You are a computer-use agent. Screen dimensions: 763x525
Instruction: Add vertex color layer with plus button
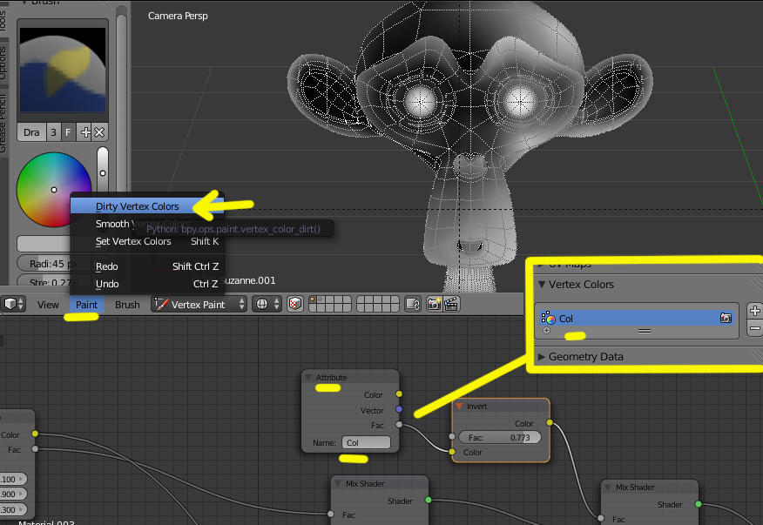point(755,311)
